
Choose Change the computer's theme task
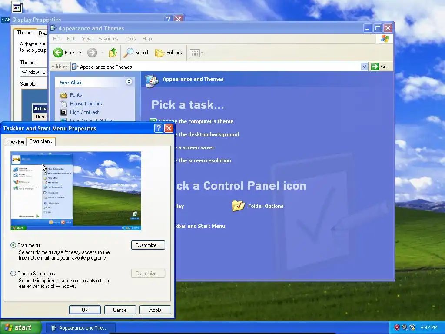point(196,121)
